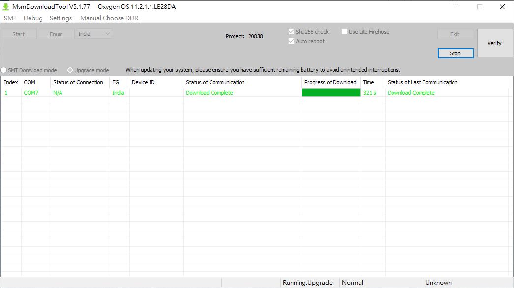
Task: Click Normal in the status bar
Action: 352,283
